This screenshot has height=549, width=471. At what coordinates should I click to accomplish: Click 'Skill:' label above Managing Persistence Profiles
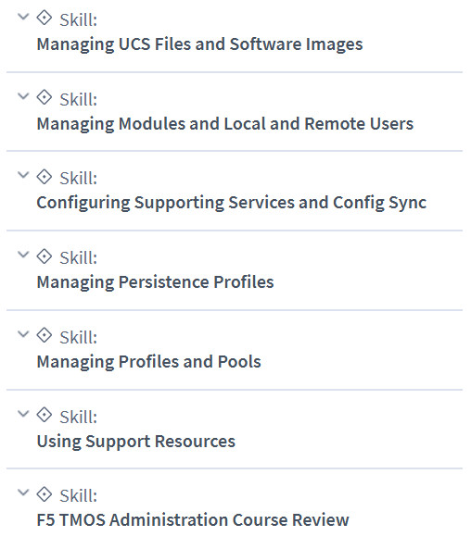pyautogui.click(x=78, y=258)
